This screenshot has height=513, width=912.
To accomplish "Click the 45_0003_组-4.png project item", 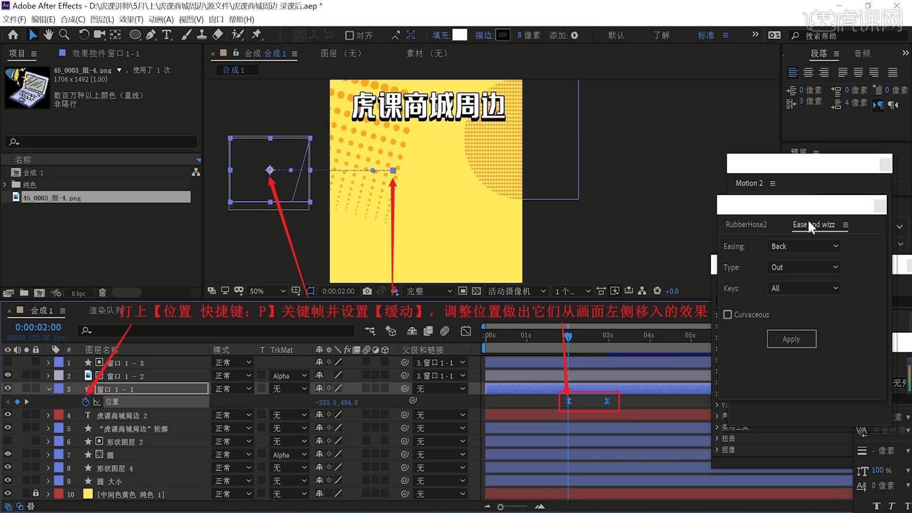I will (x=101, y=197).
